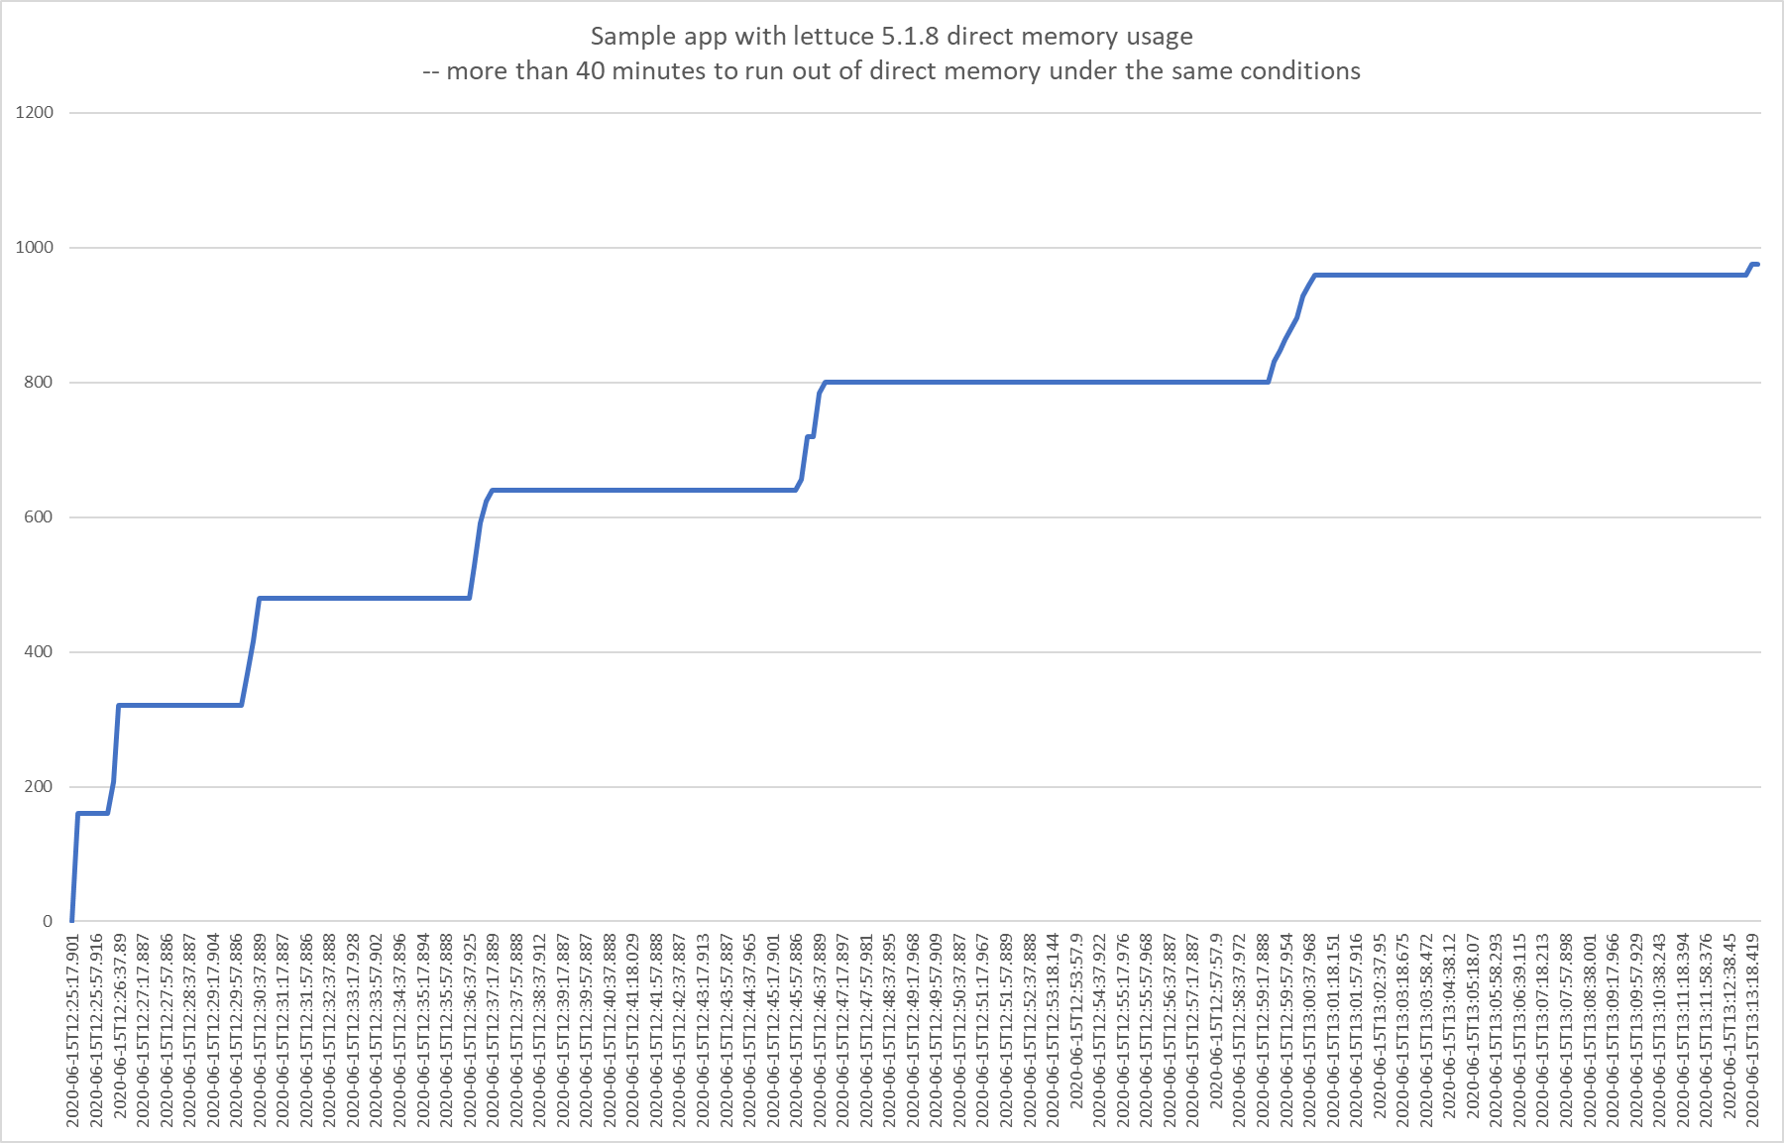1784x1143 pixels.
Task: Click x-axis label "2020-06-15T13:00:37.968"
Action: click(x=1310, y=1030)
